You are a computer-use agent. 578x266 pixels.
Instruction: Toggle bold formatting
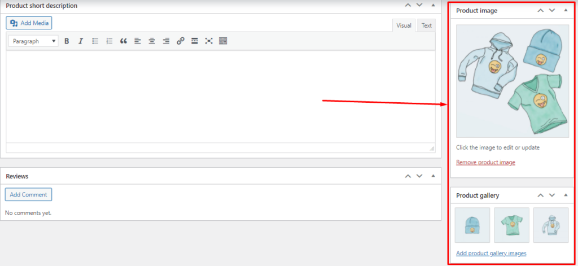pos(67,41)
